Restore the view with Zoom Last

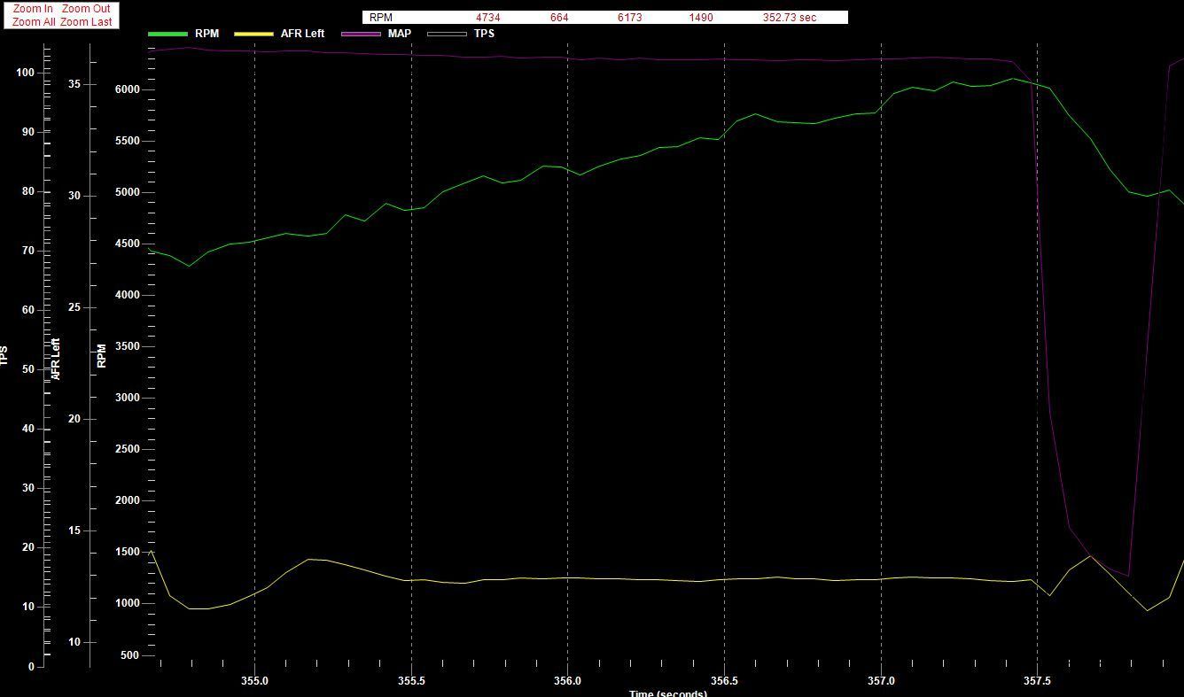point(86,22)
